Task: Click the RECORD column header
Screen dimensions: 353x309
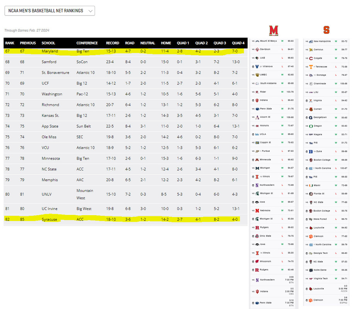Action: [x=112, y=43]
